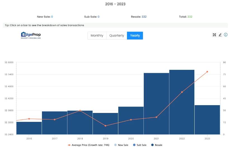Click the New Sale count 0

coord(52,17)
